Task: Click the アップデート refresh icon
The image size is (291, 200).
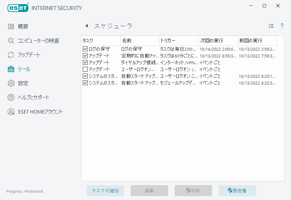Action: pos(11,55)
